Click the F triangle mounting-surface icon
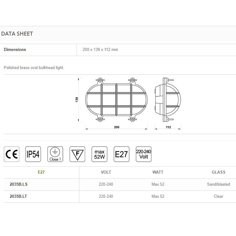236x236 pixels. [x=77, y=154]
